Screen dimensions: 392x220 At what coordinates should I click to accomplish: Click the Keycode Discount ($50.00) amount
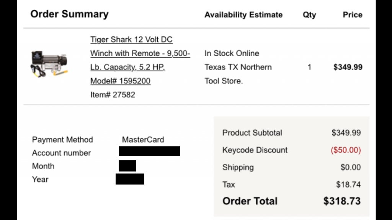point(346,150)
